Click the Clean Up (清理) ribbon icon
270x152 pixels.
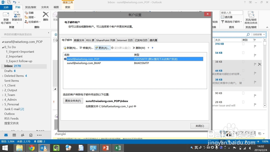click(x=26, y=17)
